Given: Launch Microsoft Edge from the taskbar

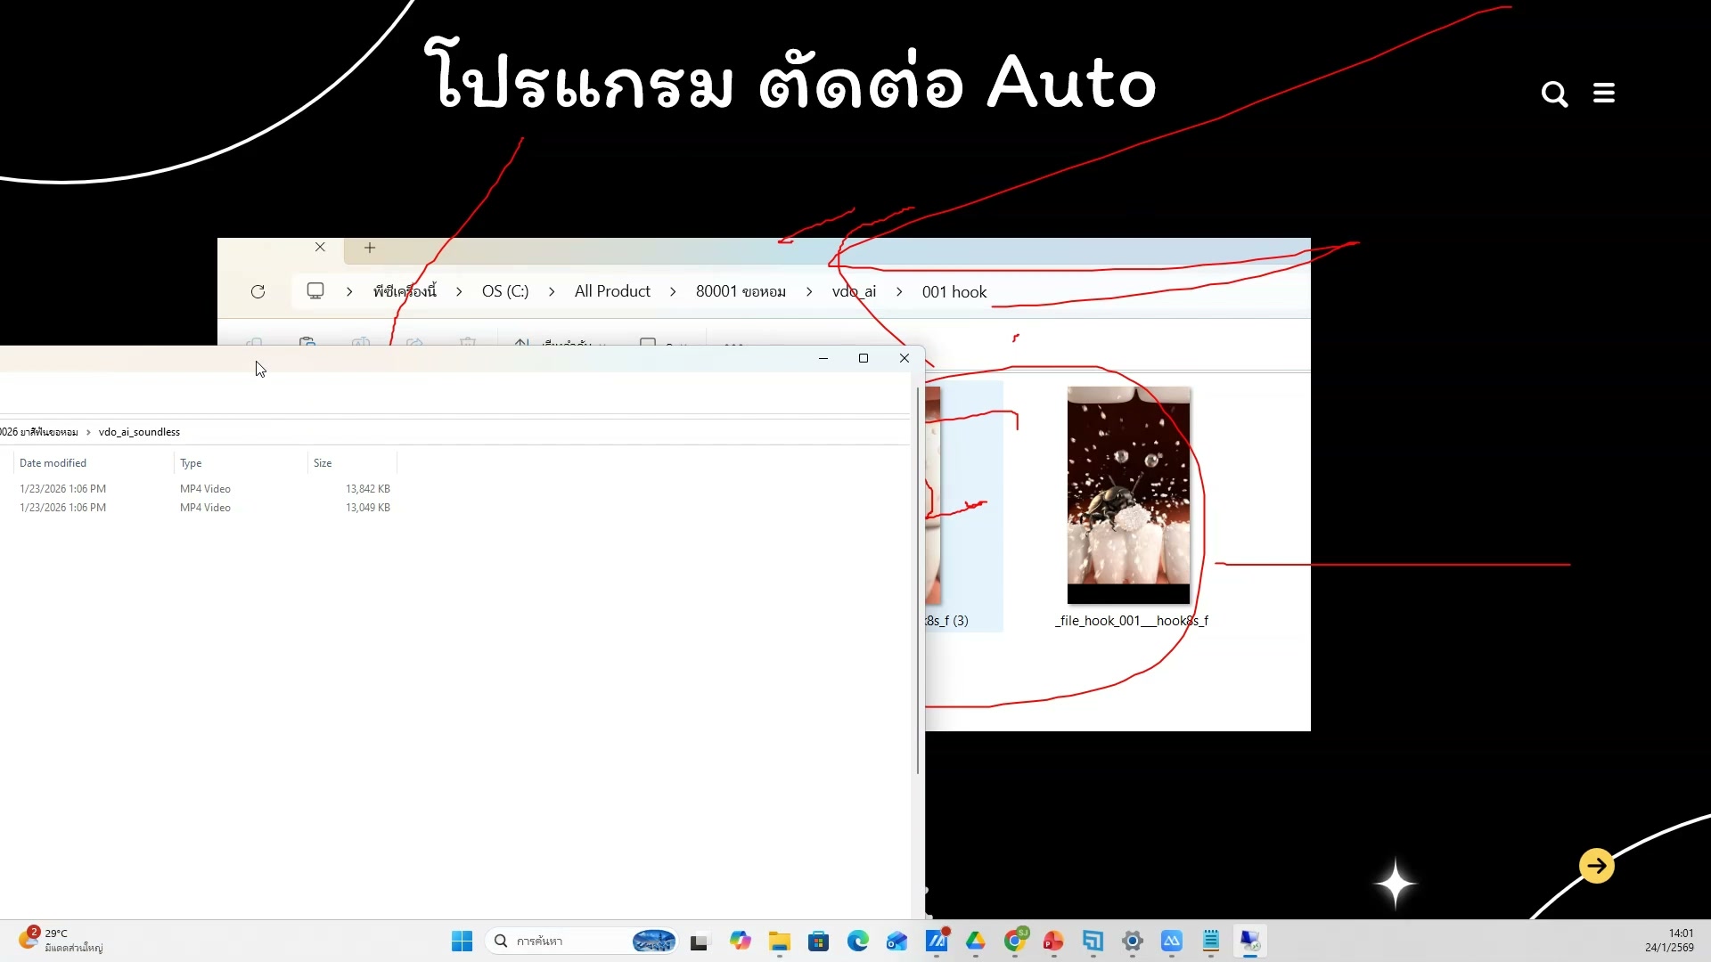Looking at the screenshot, I should [x=857, y=941].
